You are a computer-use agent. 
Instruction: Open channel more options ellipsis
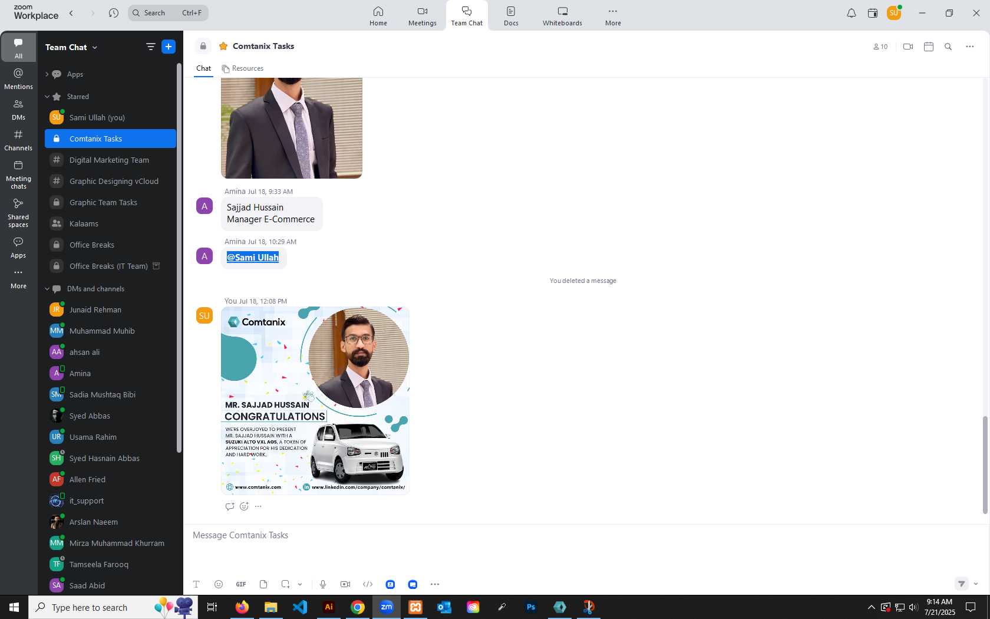click(970, 47)
